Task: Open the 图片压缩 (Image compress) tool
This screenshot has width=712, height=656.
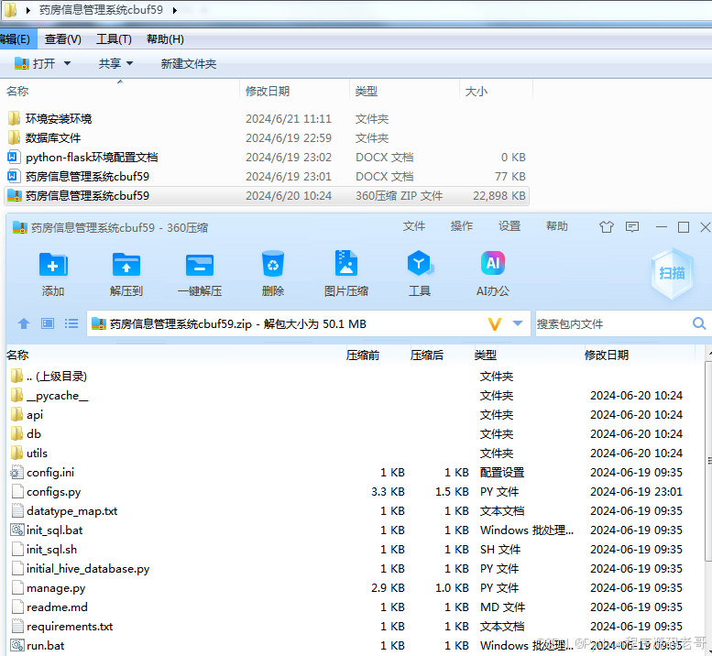Action: (x=346, y=263)
